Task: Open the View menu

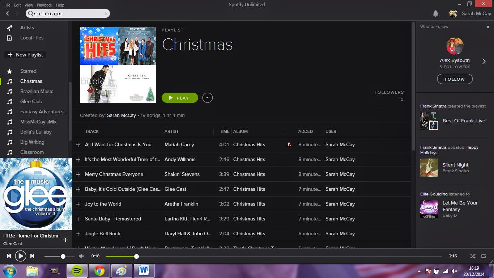Action: click(29, 5)
